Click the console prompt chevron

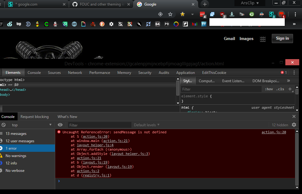[59, 181]
